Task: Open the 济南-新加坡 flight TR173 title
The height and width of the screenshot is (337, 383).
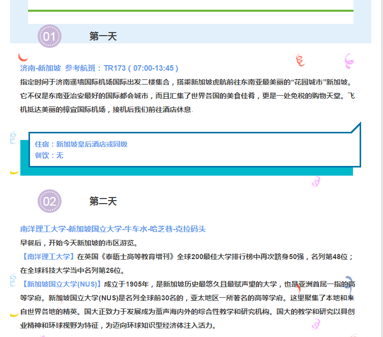Action: [99, 68]
